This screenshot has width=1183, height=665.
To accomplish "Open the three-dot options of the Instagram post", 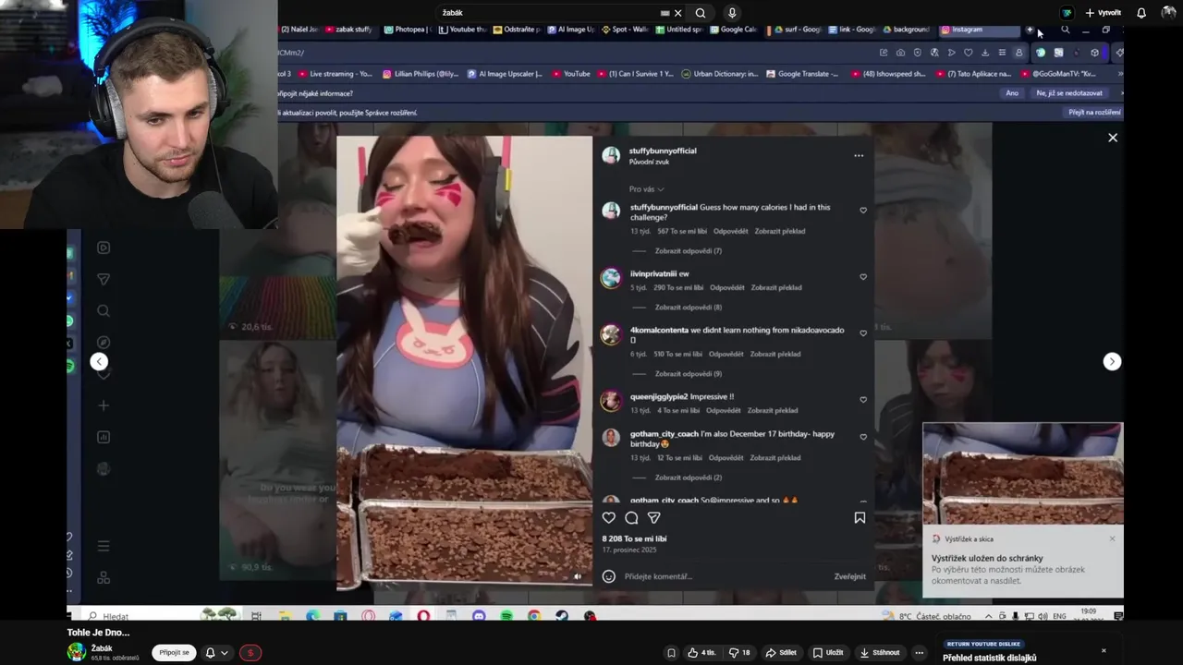I will point(859,156).
